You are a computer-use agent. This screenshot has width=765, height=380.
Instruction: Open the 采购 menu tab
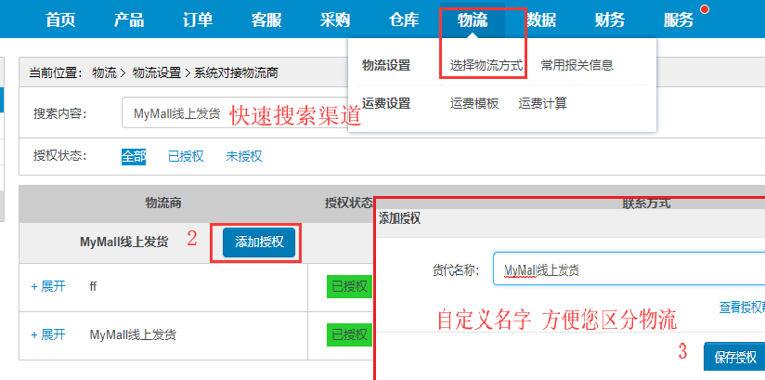tap(335, 20)
